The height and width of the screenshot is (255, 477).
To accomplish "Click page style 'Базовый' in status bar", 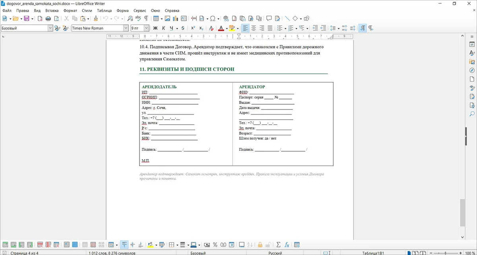I will pyautogui.click(x=198, y=253).
